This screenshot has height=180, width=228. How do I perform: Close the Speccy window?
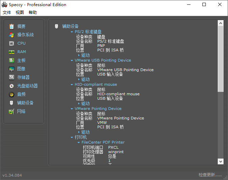pyautogui.click(x=220, y=5)
